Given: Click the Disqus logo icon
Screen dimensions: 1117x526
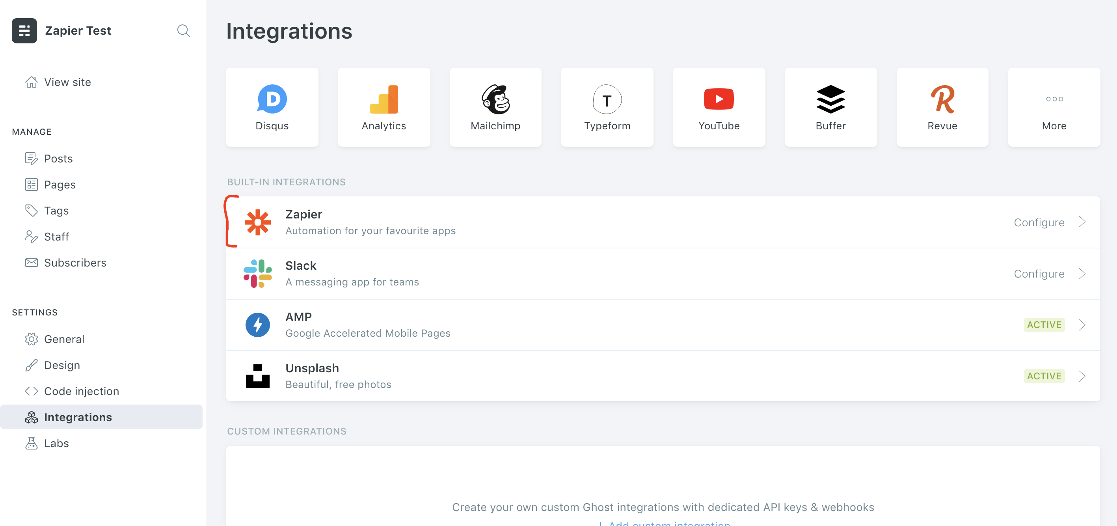Looking at the screenshot, I should click(x=272, y=99).
